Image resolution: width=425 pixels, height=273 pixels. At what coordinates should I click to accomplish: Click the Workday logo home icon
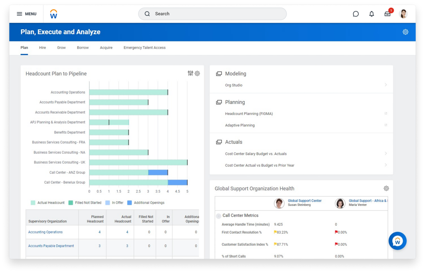click(x=54, y=14)
